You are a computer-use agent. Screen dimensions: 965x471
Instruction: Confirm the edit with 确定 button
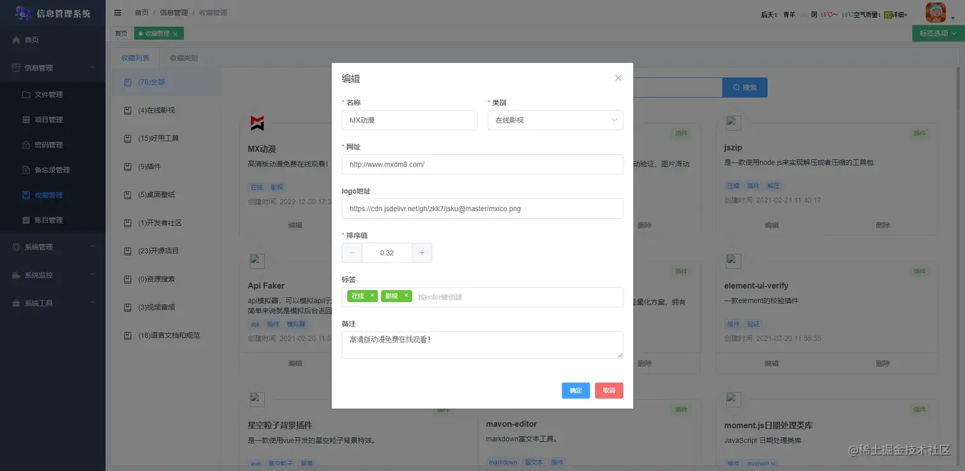click(x=576, y=391)
